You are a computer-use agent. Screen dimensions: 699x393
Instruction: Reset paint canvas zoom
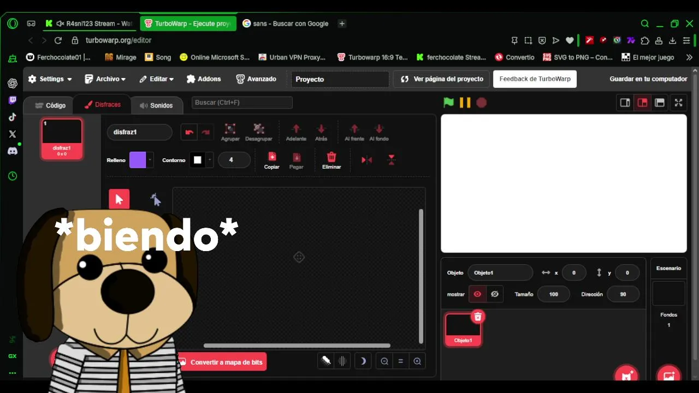tap(401, 361)
